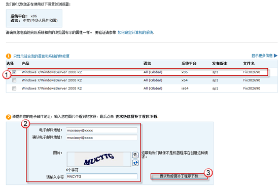This screenshot has height=188, width=279.
Task: Click All (Global) language in the ia64 row
Action: 153,88
